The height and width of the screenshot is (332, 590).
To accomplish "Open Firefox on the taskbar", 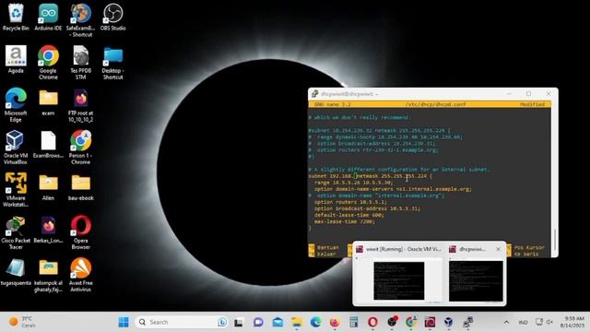I will click(x=334, y=322).
